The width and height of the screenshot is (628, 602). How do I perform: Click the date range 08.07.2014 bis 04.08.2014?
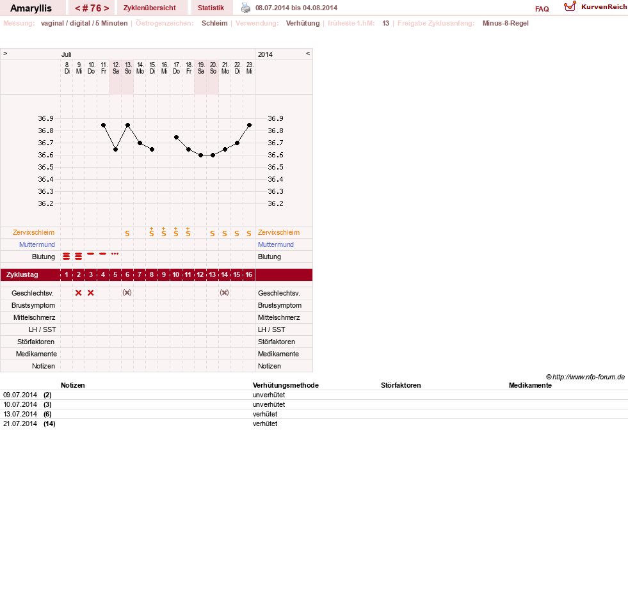point(296,8)
